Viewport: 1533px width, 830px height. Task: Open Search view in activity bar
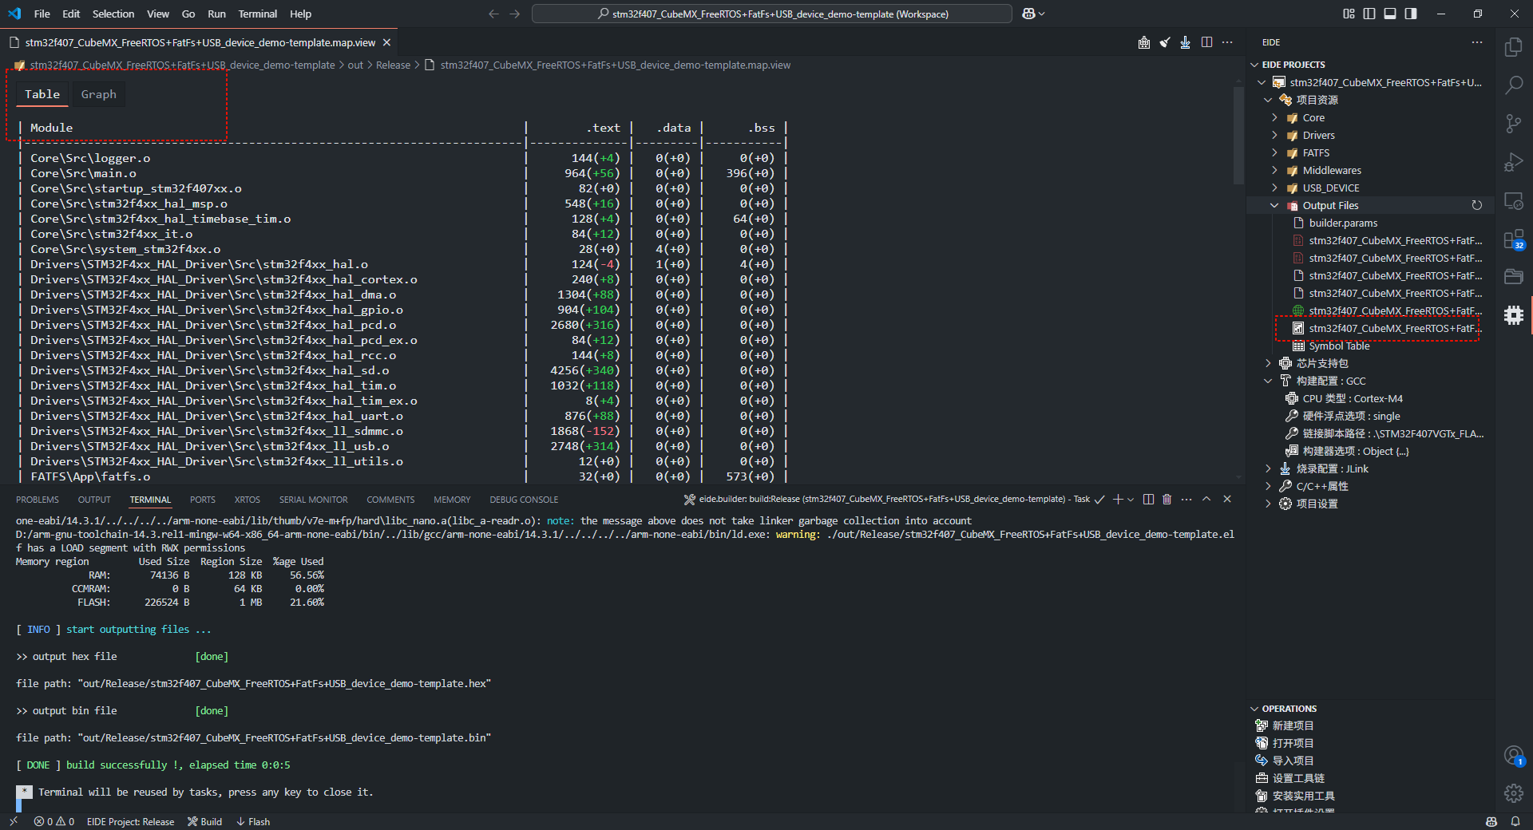[1514, 85]
